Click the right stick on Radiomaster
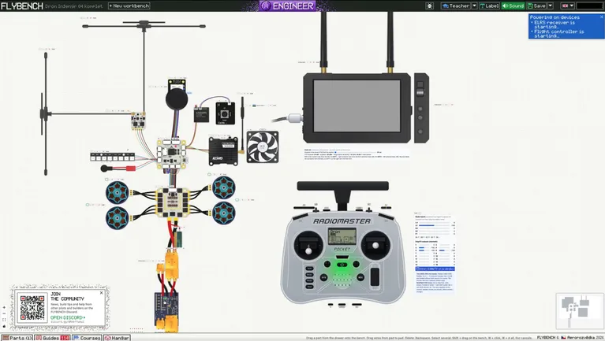This screenshot has width=605, height=341. pyautogui.click(x=375, y=245)
